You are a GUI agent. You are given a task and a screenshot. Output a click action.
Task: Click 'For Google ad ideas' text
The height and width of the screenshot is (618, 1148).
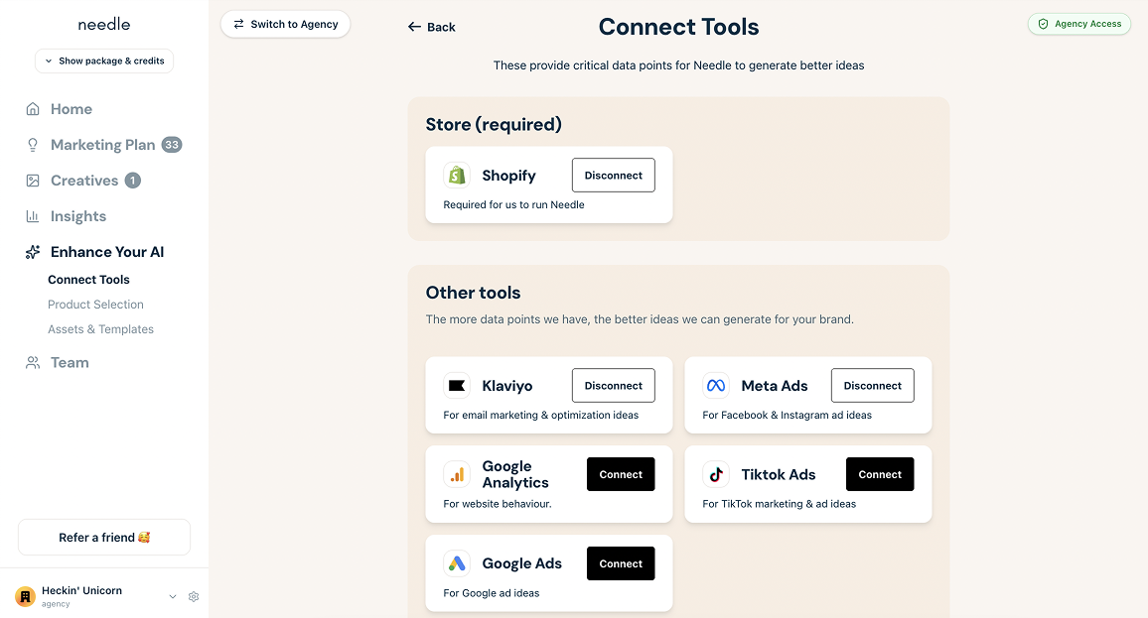(492, 593)
